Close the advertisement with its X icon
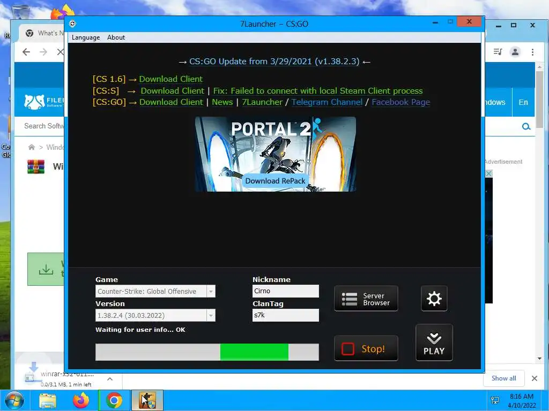 [x=489, y=174]
